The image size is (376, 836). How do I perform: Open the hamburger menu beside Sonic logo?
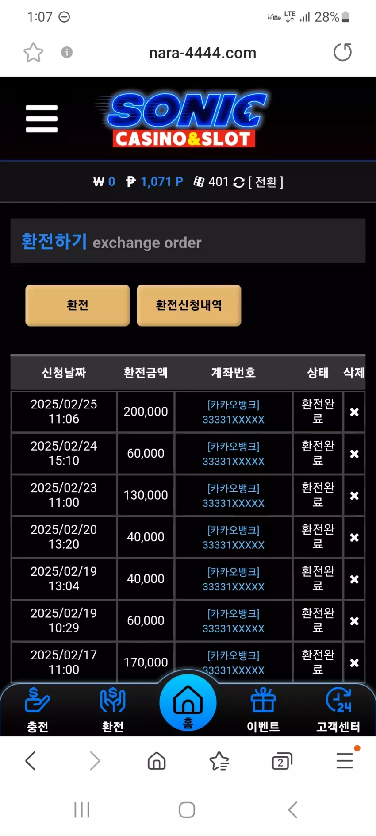(42, 119)
